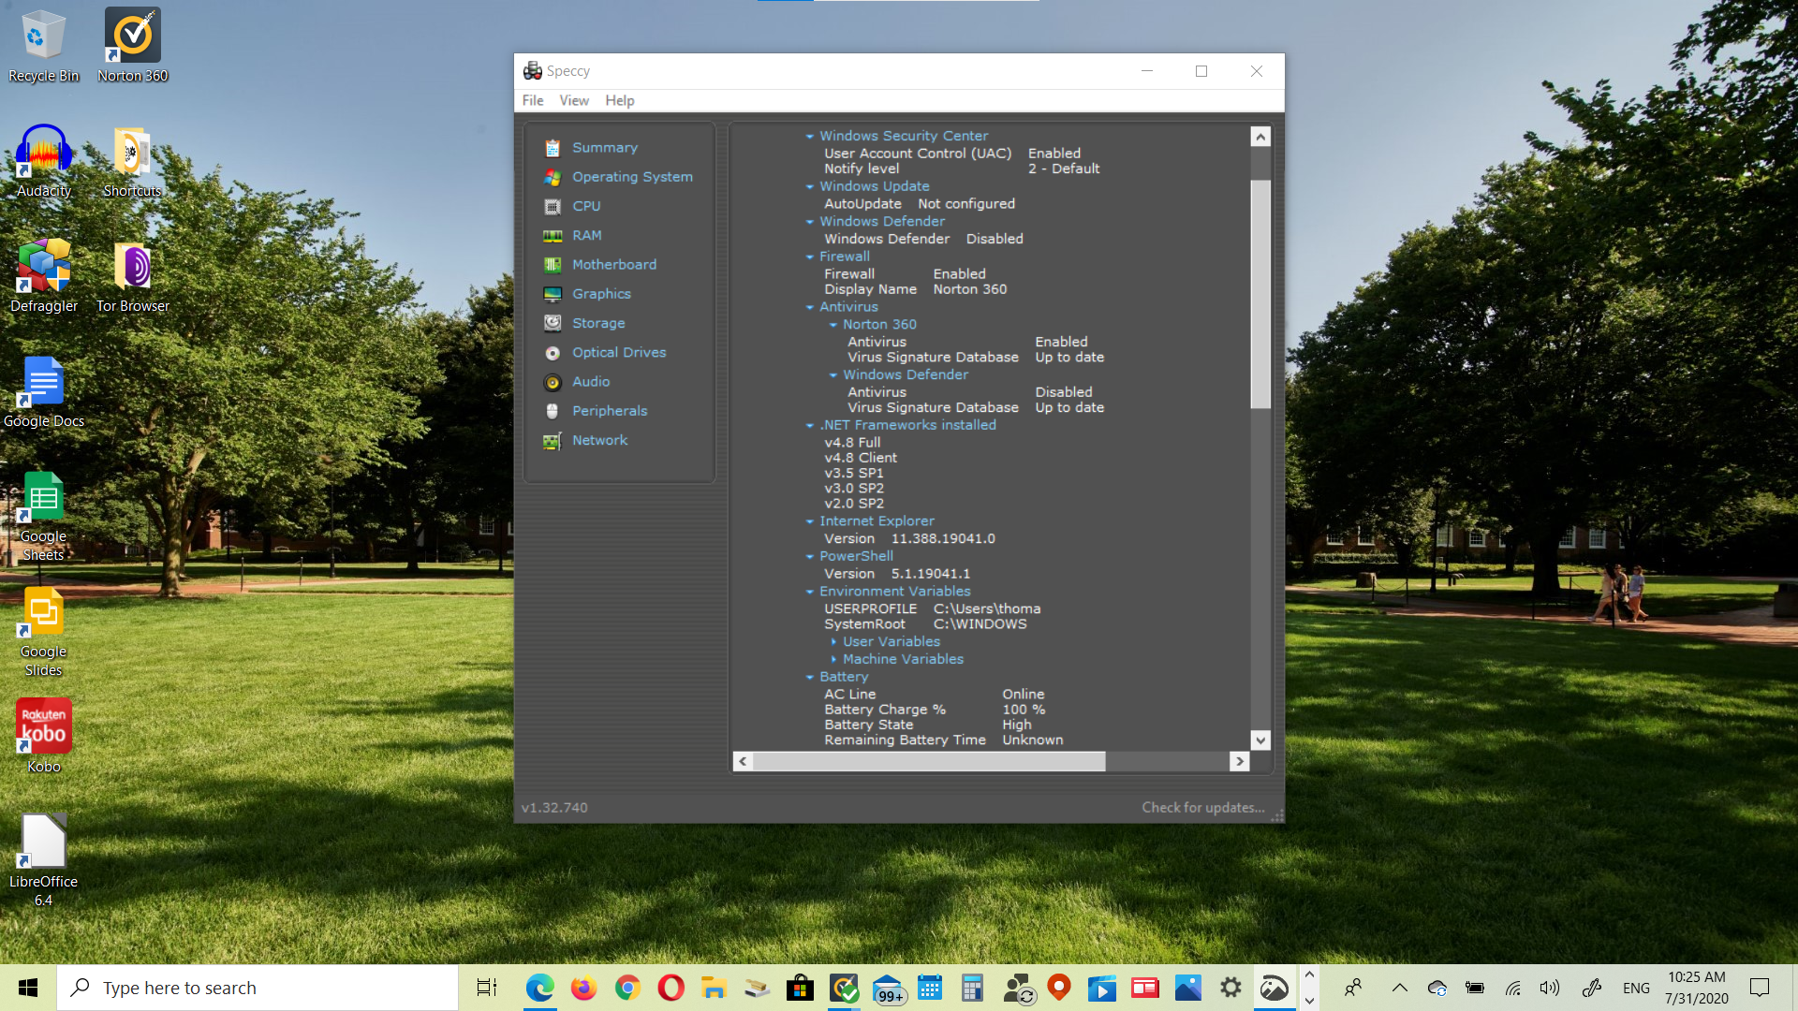Collapse the PowerShell tree node
This screenshot has height=1011, width=1798.
coord(810,557)
